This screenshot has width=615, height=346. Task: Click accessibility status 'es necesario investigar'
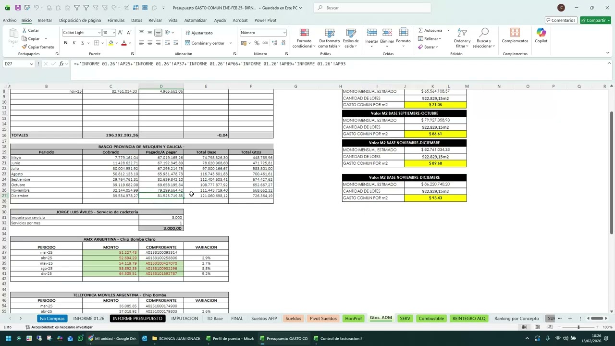59,327
